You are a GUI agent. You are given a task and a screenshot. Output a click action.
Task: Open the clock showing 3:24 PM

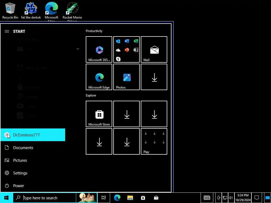pos(243,198)
